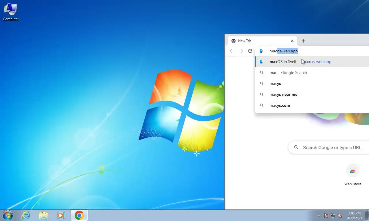Open the Computer desktop icon
The height and width of the screenshot is (221, 369).
[x=11, y=12]
